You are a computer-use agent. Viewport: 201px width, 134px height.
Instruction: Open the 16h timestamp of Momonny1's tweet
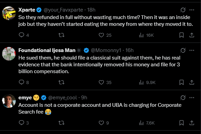point(129,50)
